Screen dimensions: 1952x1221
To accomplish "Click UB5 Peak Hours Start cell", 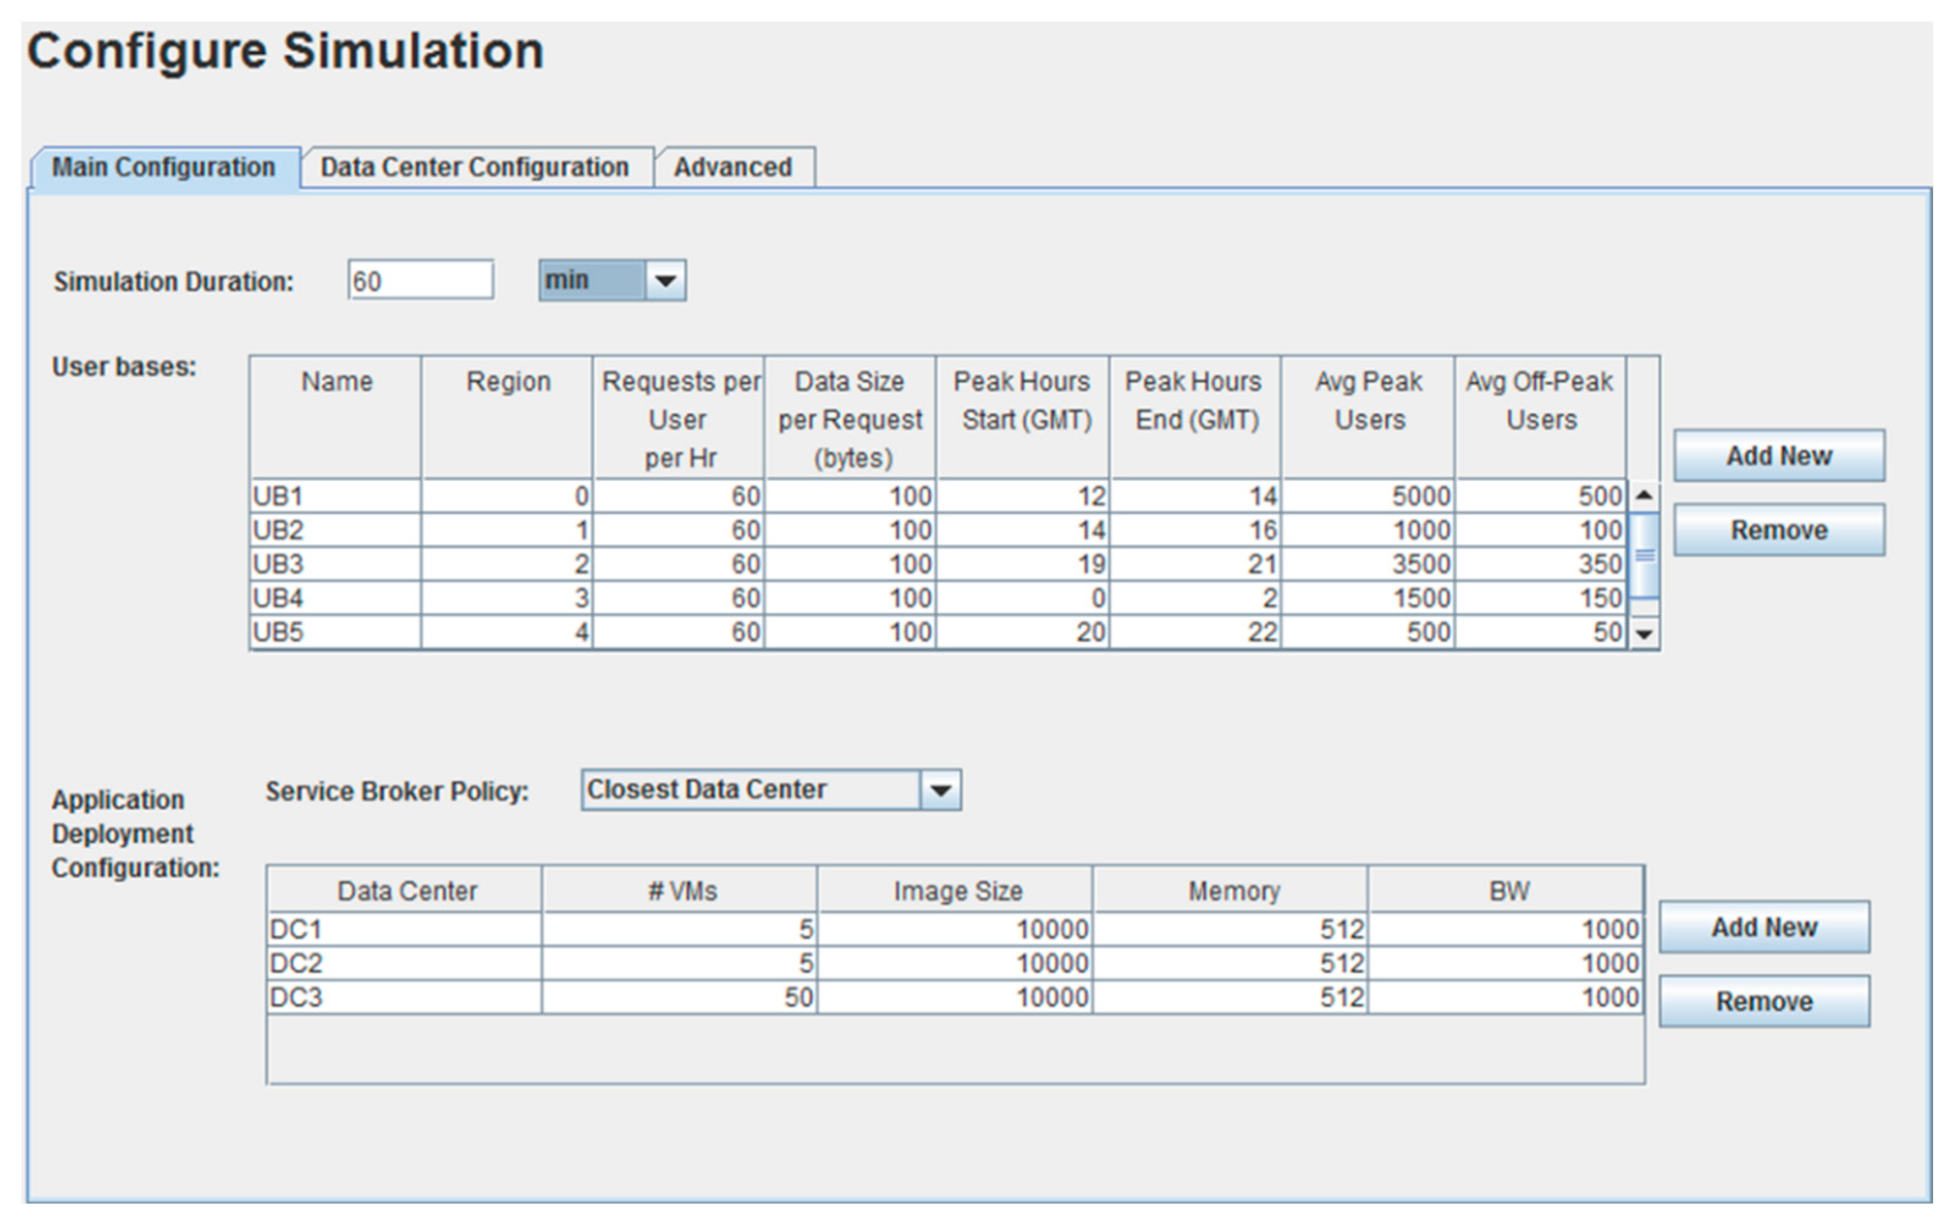I will pos(1021,631).
